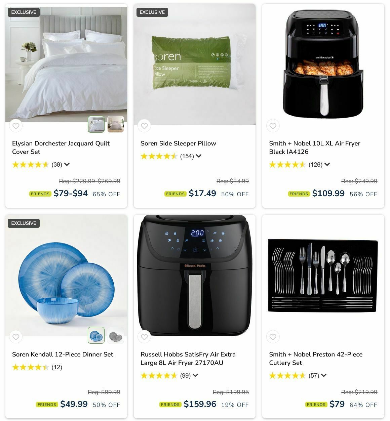Viewport: 390px width, 421px height.
Task: Click FRIENDS badge on Preston Cutlery price
Action: click(x=316, y=405)
